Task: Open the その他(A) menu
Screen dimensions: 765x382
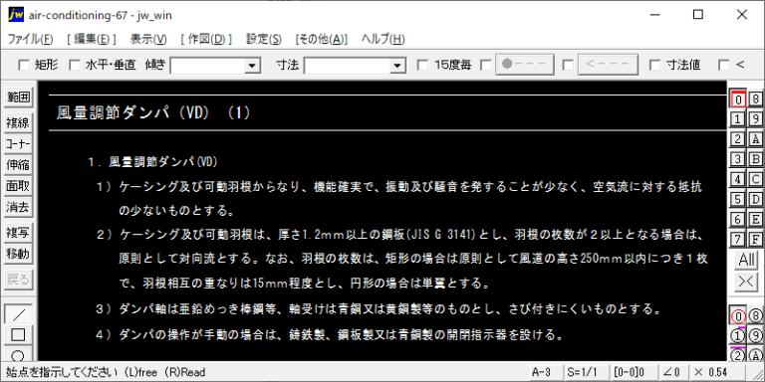Action: pyautogui.click(x=322, y=40)
